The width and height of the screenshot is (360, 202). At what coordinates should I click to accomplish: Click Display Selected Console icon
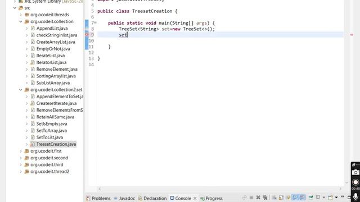(x=318, y=197)
